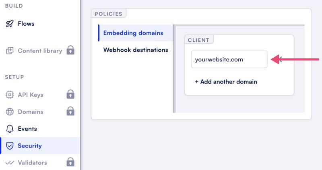Click the lock icon beside API Keys
This screenshot has height=170, width=322.
click(x=70, y=94)
